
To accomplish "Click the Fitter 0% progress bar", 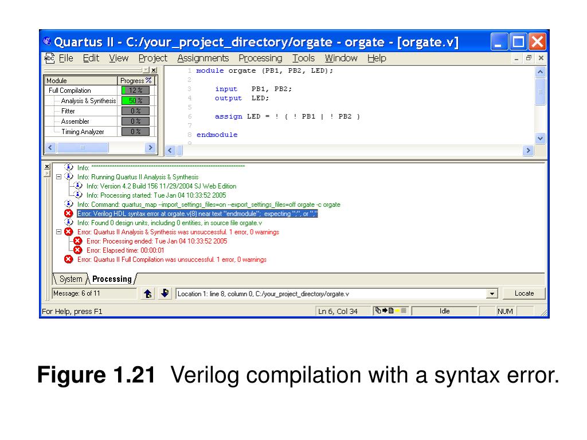I will pyautogui.click(x=135, y=111).
